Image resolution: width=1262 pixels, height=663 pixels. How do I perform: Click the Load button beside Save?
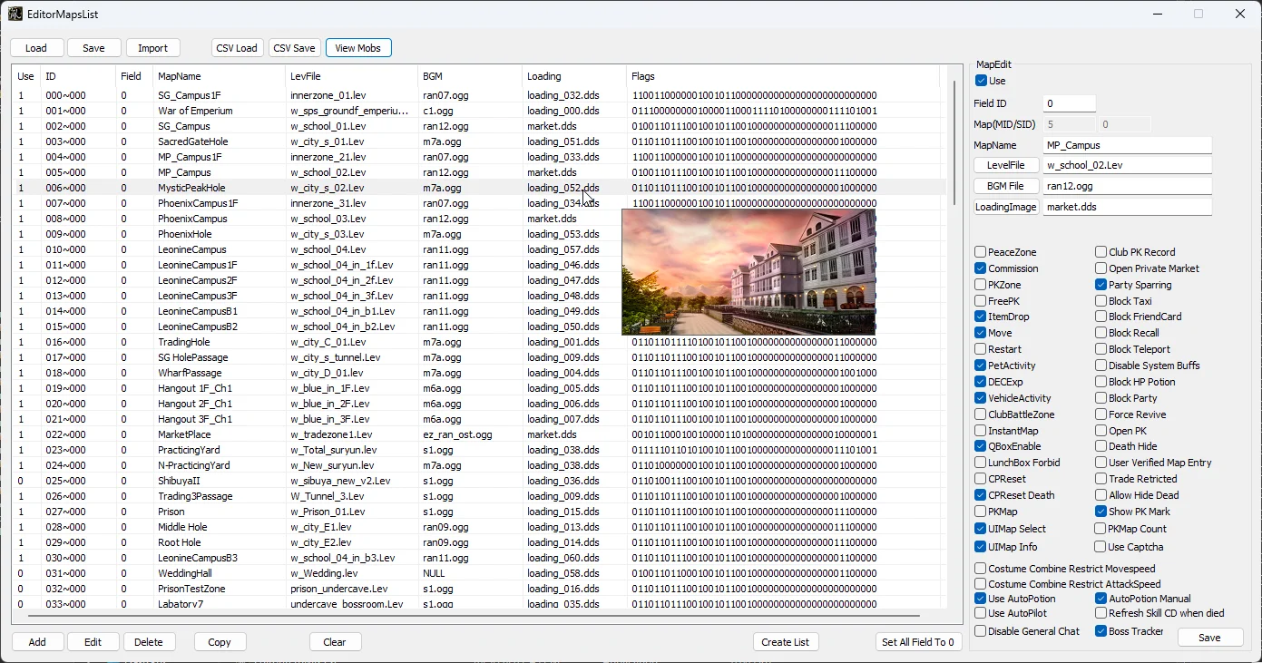pyautogui.click(x=37, y=48)
